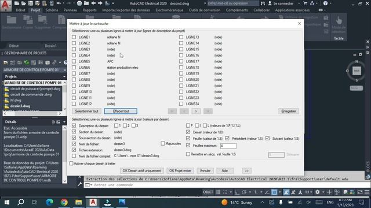
Task: Click the Next project drawing arrow in title bar
Action: coord(100,3)
